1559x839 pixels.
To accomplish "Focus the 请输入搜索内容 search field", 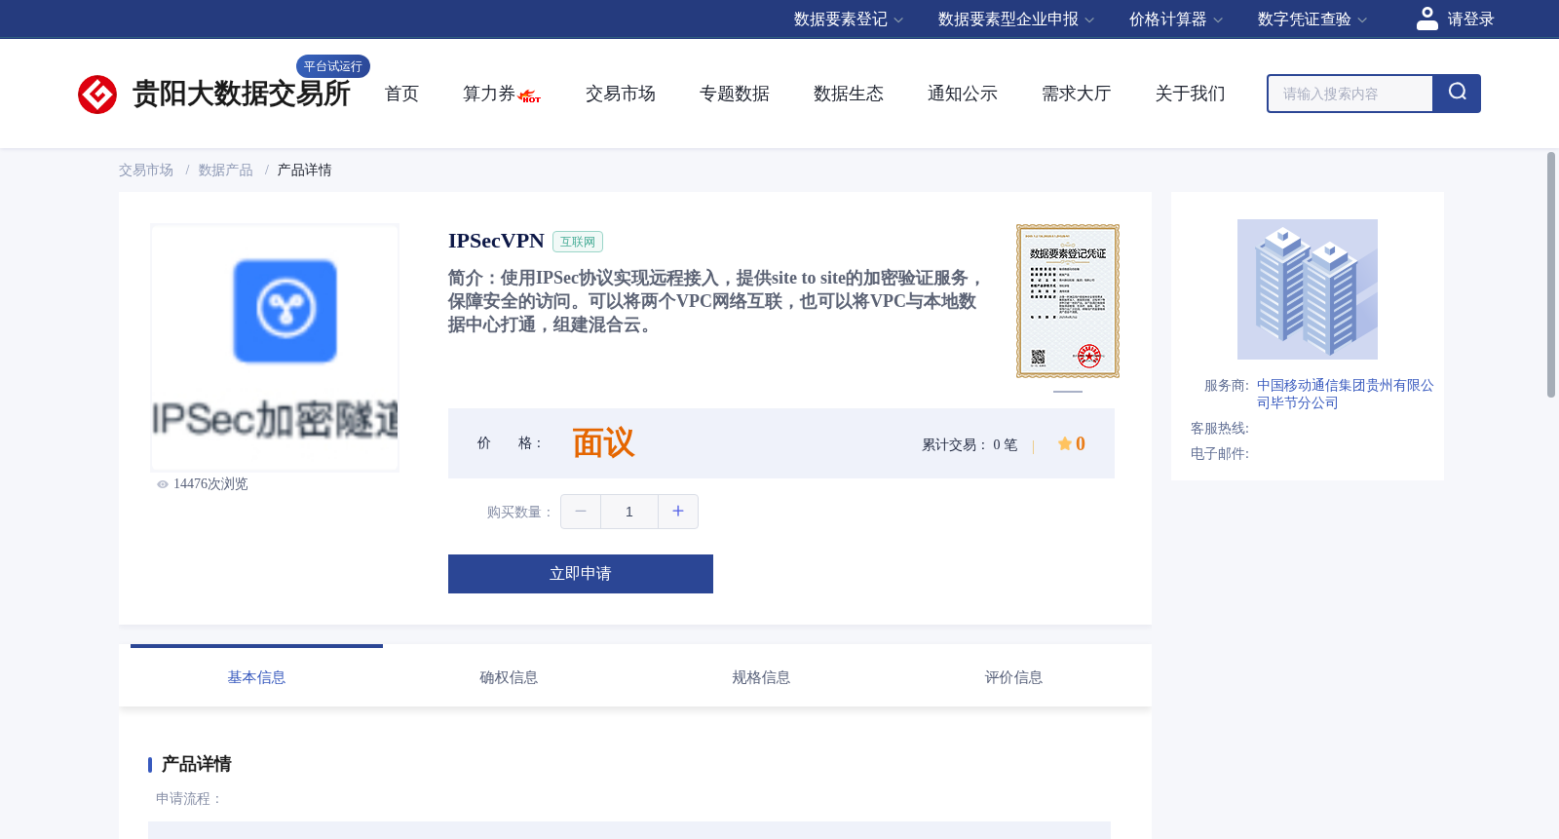I will 1350,94.
